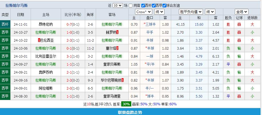Click the red card badge before 巴伦西亚
The image size is (262, 115).
click(x=39, y=40)
